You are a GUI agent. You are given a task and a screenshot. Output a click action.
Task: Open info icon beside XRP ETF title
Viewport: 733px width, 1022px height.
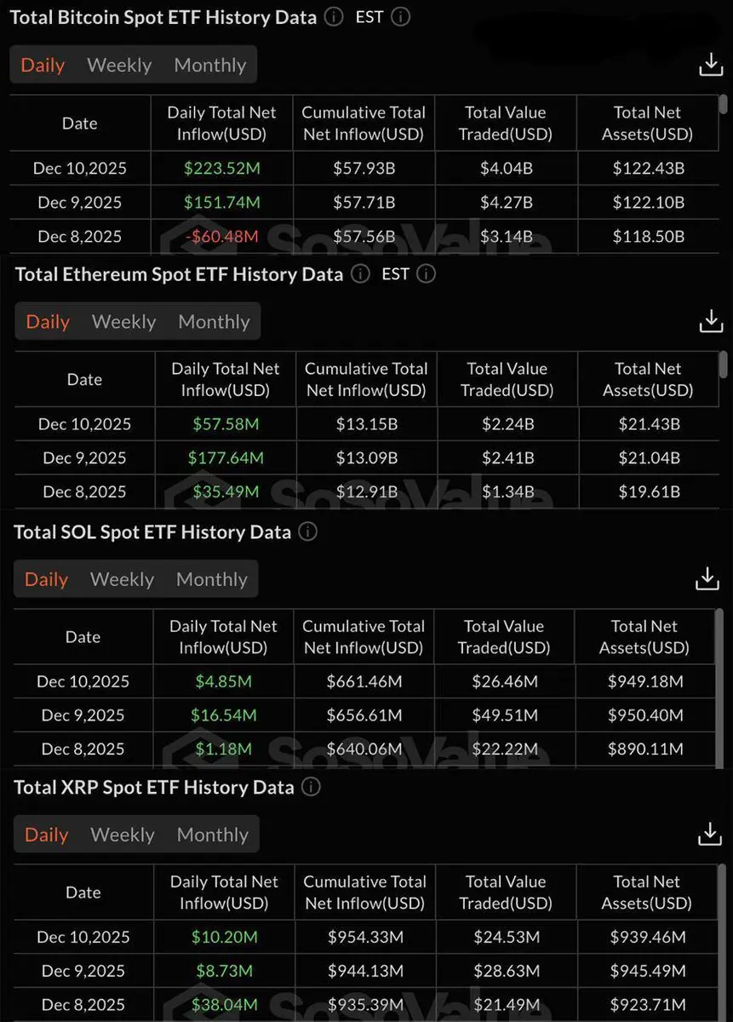click(x=312, y=788)
